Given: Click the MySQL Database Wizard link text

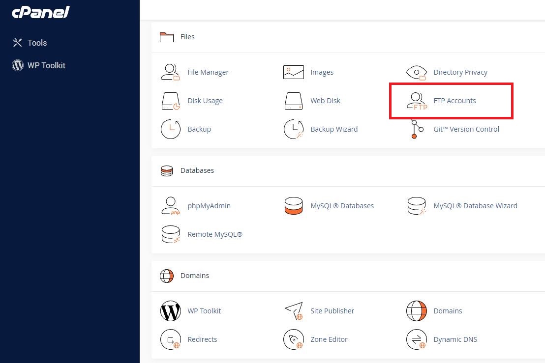Looking at the screenshot, I should tap(475, 206).
